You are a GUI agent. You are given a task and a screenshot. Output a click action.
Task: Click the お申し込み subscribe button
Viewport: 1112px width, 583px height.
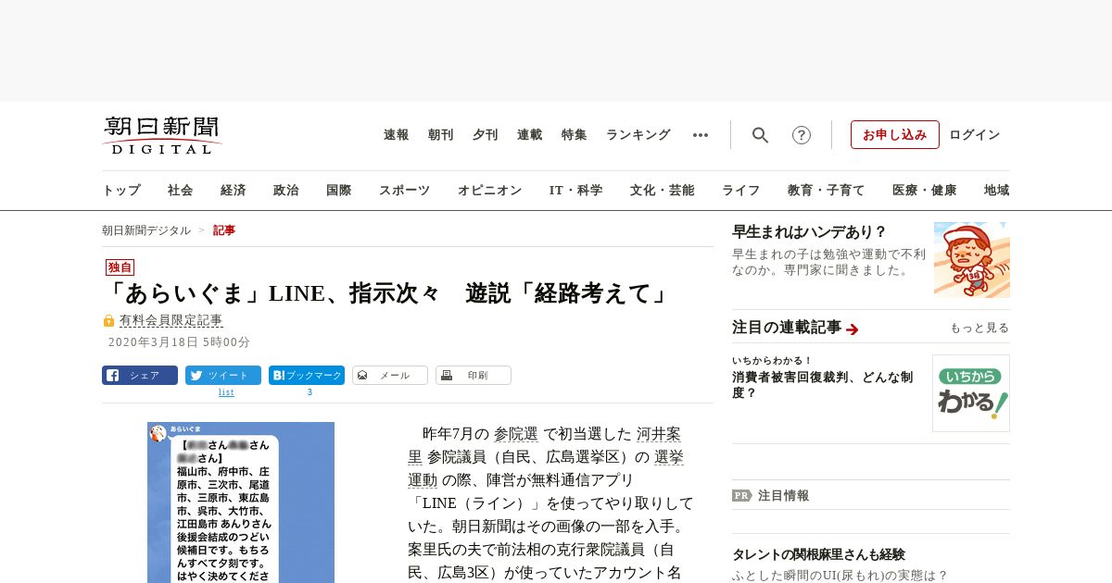[x=895, y=135]
